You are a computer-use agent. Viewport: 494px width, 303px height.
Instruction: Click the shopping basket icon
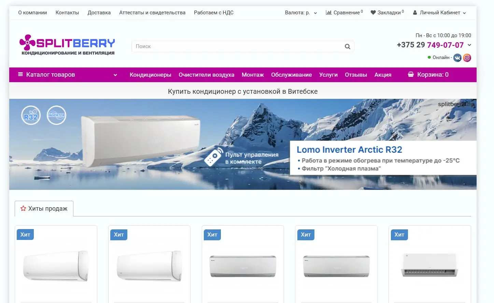[x=411, y=74]
